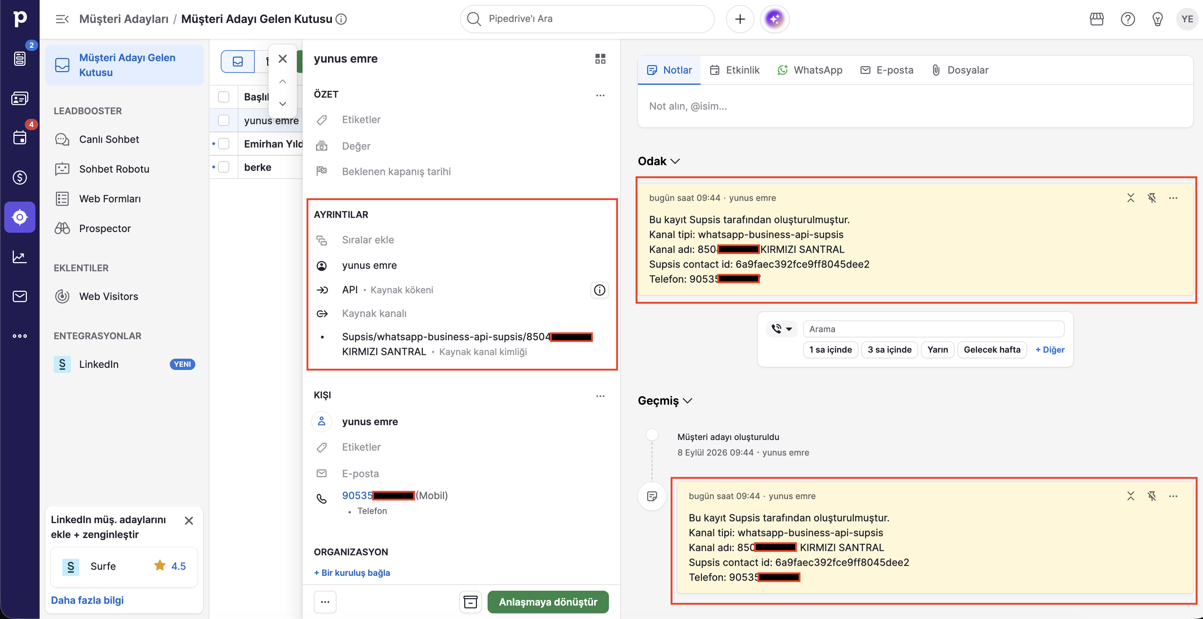Open the Projects sidebar icon with badge 2
Image resolution: width=1203 pixels, height=619 pixels.
pyautogui.click(x=19, y=58)
